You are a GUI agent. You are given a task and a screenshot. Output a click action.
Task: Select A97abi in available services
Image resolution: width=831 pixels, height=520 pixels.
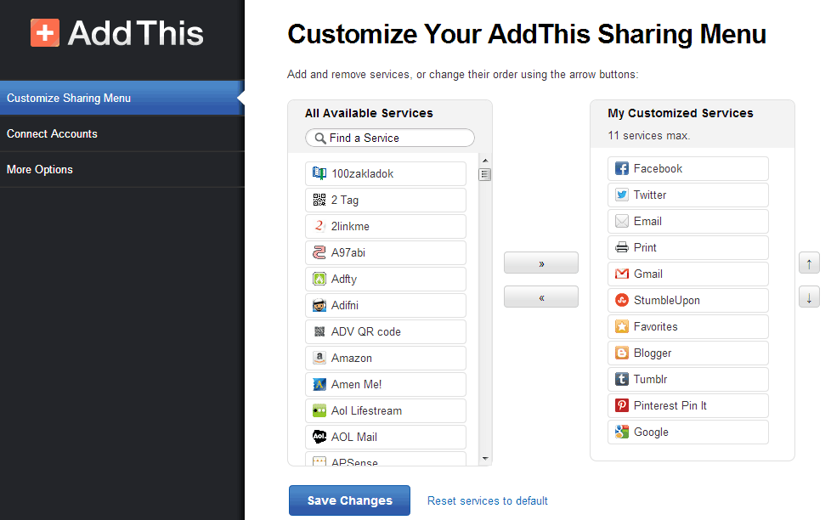386,252
